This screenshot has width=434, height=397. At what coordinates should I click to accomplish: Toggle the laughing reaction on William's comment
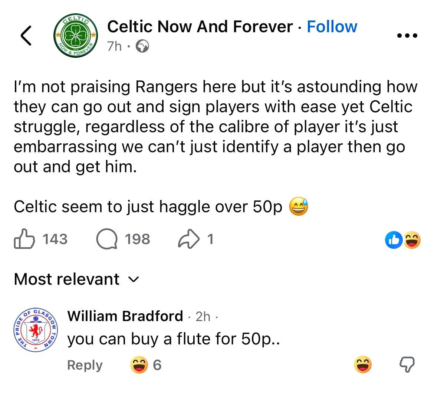[363, 365]
